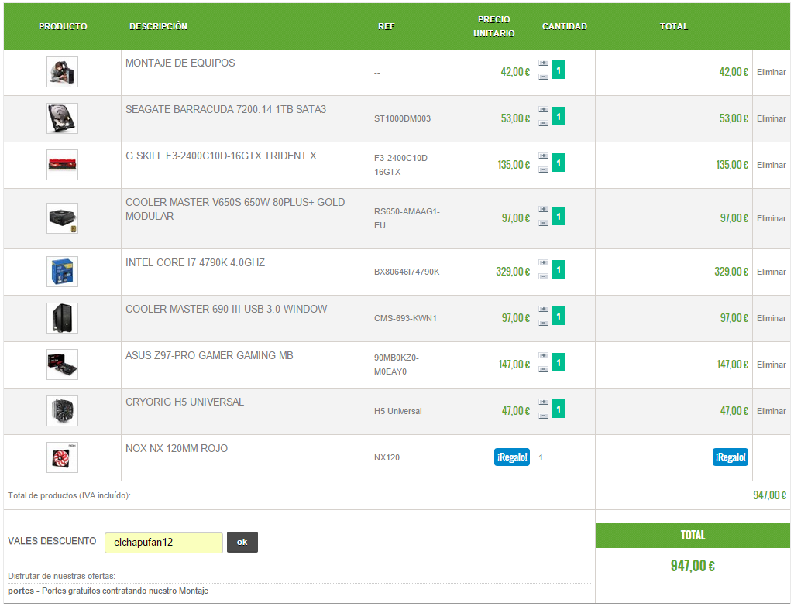The height and width of the screenshot is (606, 794).
Task: Click final 947,00 € total amount
Action: pyautogui.click(x=693, y=566)
